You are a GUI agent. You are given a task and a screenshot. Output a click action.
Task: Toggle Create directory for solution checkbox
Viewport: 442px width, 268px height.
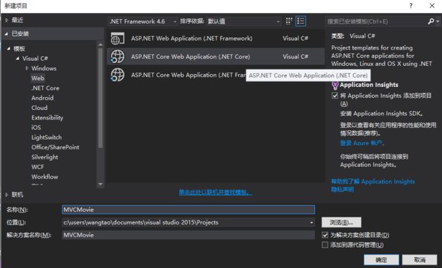click(325, 235)
